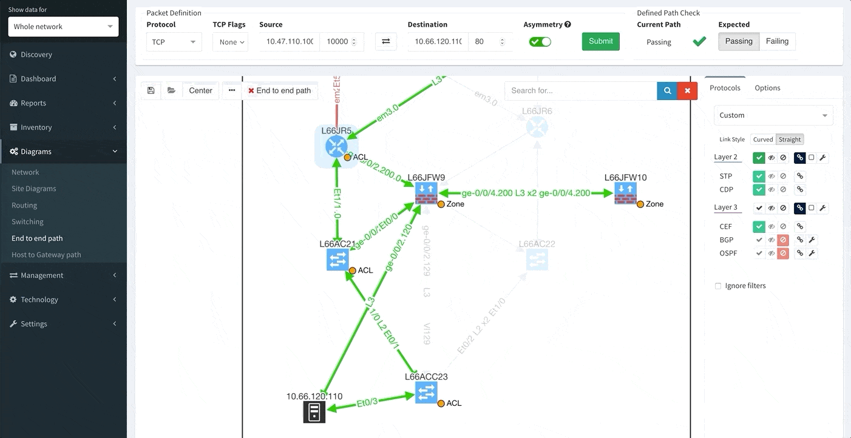Viewport: 851px width, 438px height.
Task: Click the CEF link icon
Action: pos(800,226)
